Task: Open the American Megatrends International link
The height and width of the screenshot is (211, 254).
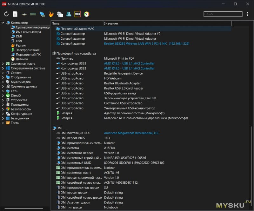Action: pos(131,133)
